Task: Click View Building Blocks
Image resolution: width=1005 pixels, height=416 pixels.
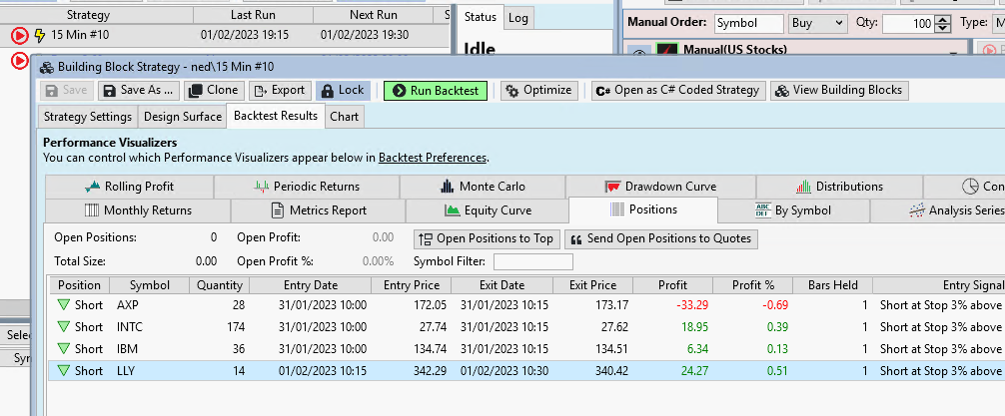Action: coord(838,90)
